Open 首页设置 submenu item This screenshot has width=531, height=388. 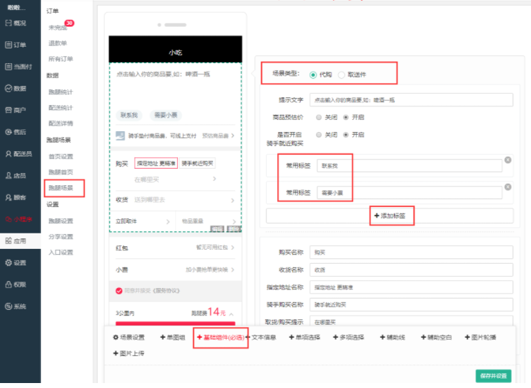pyautogui.click(x=61, y=156)
